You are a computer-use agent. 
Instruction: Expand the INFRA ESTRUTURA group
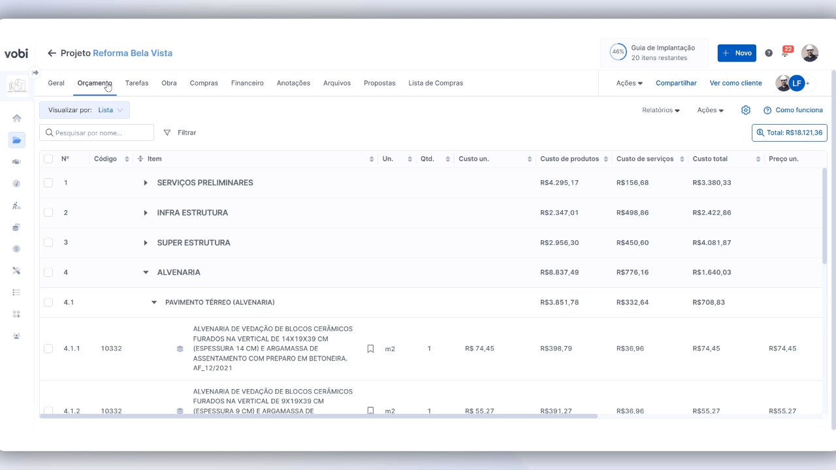[146, 213]
